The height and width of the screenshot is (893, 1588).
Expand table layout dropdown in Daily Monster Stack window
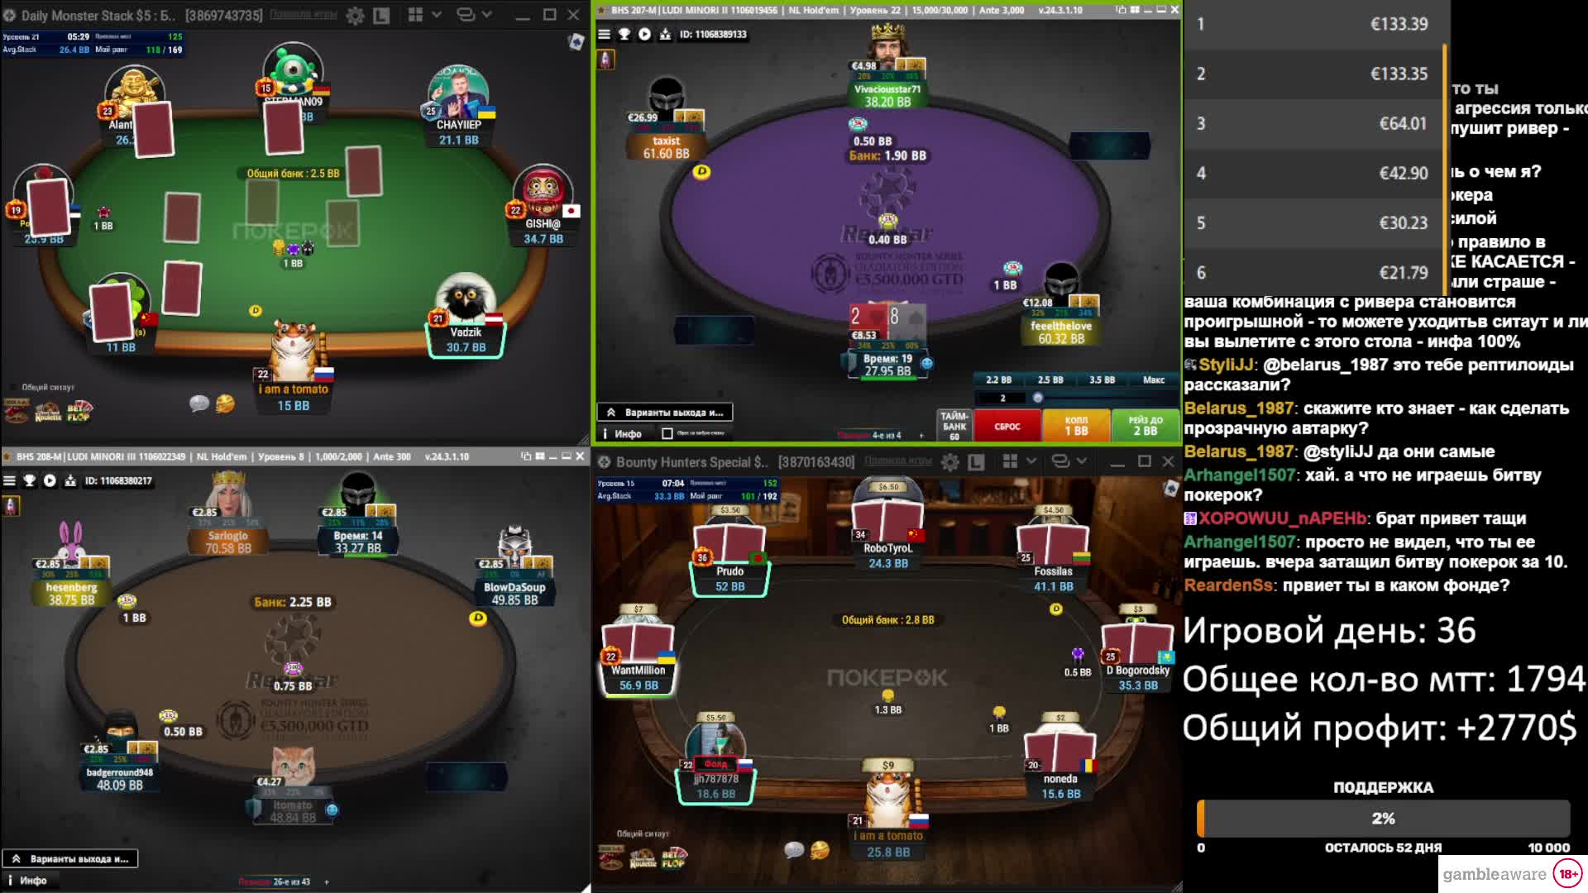pyautogui.click(x=436, y=15)
